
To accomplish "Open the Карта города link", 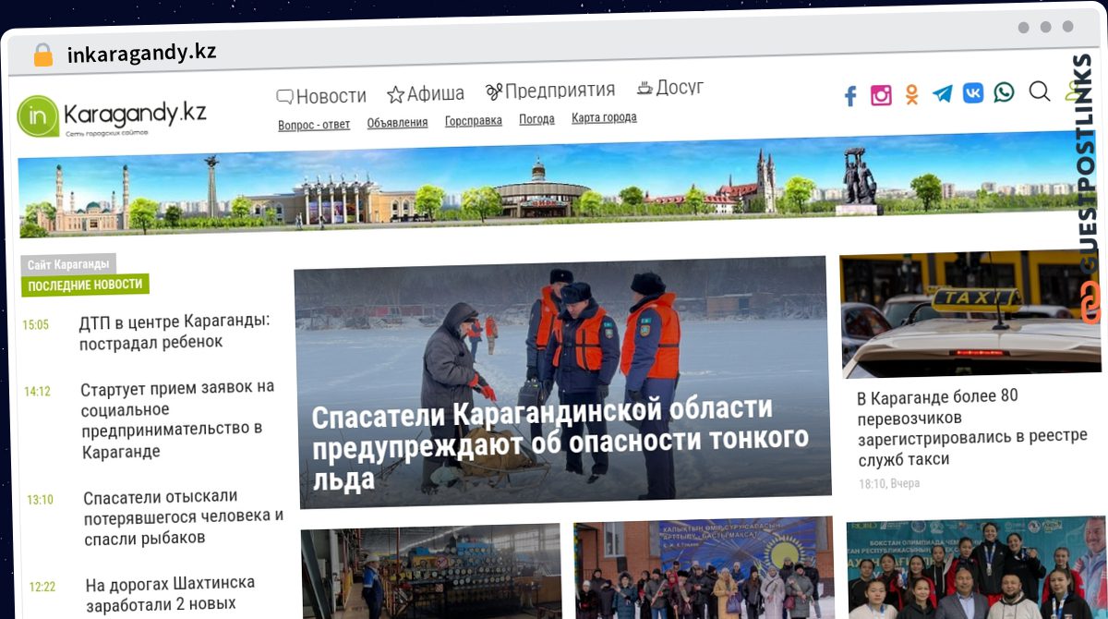I will [x=604, y=117].
